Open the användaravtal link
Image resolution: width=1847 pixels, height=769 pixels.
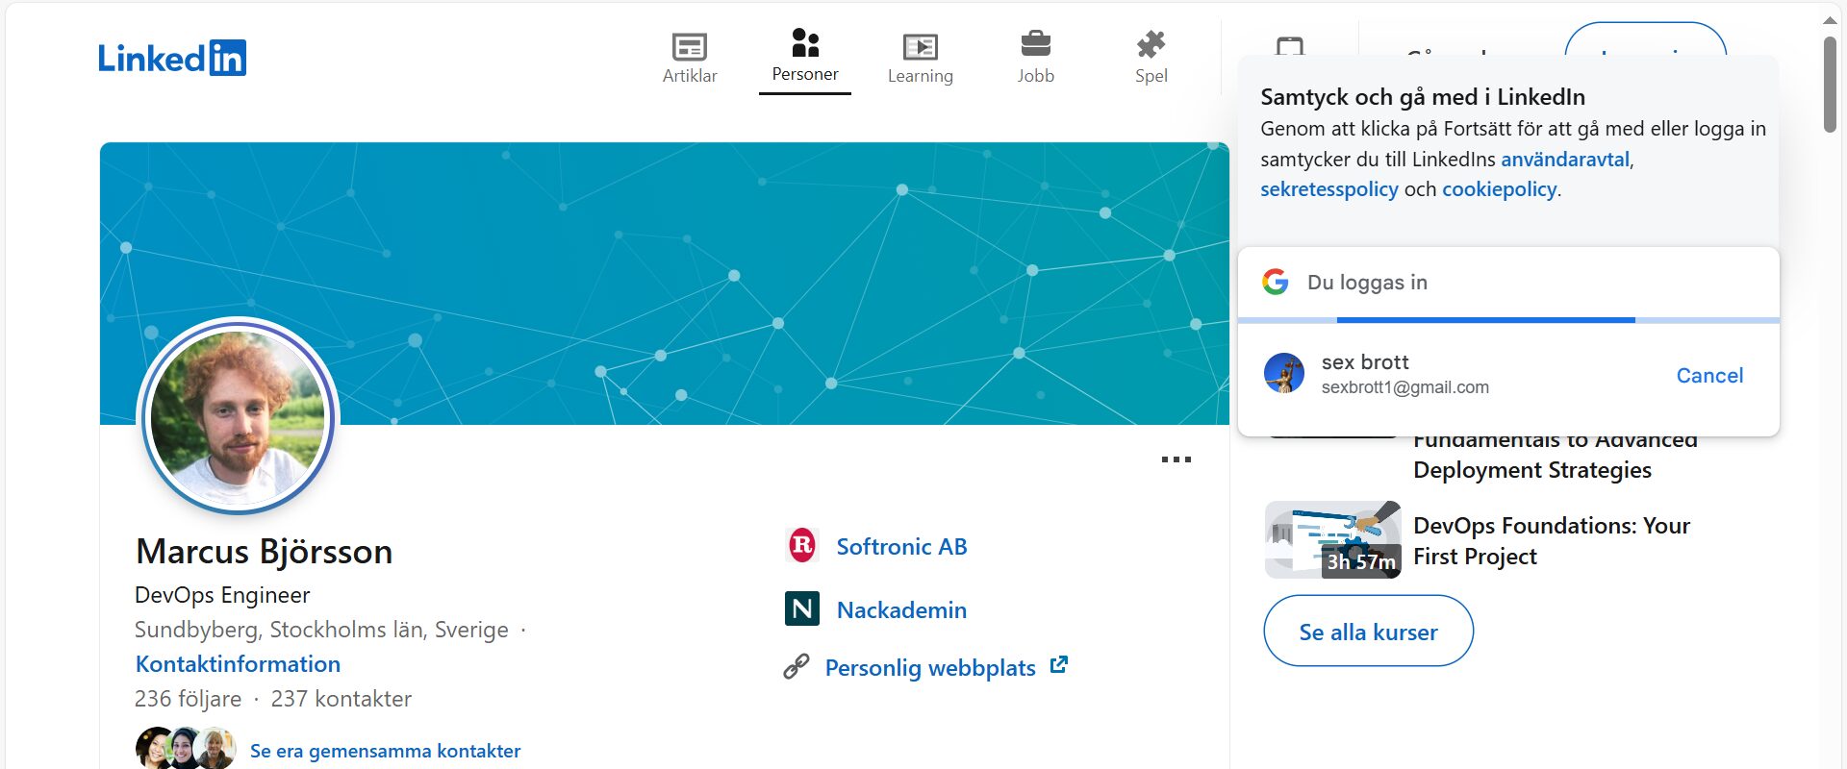point(1565,160)
